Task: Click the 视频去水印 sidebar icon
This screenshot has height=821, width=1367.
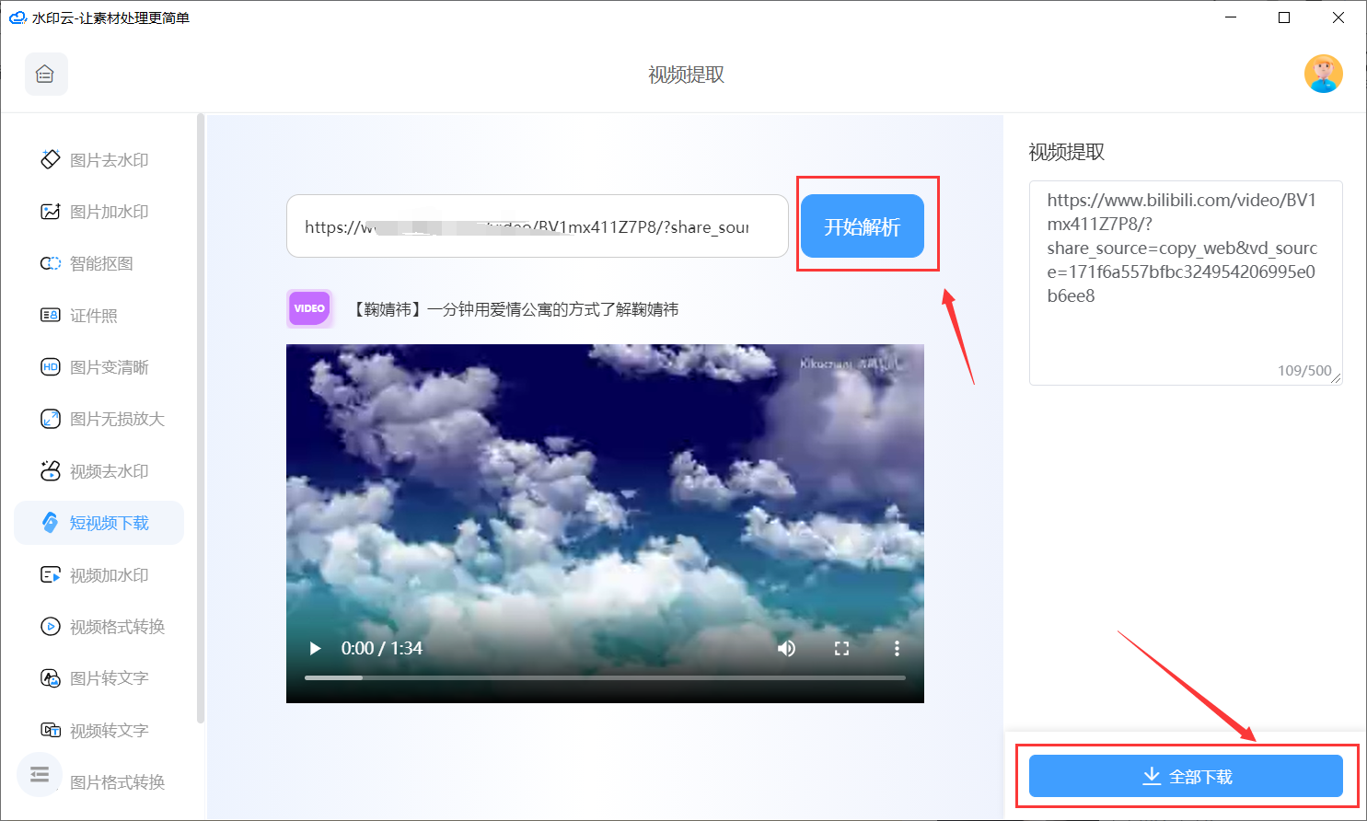Action: [50, 471]
